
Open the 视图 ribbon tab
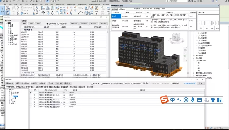click(46, 4)
